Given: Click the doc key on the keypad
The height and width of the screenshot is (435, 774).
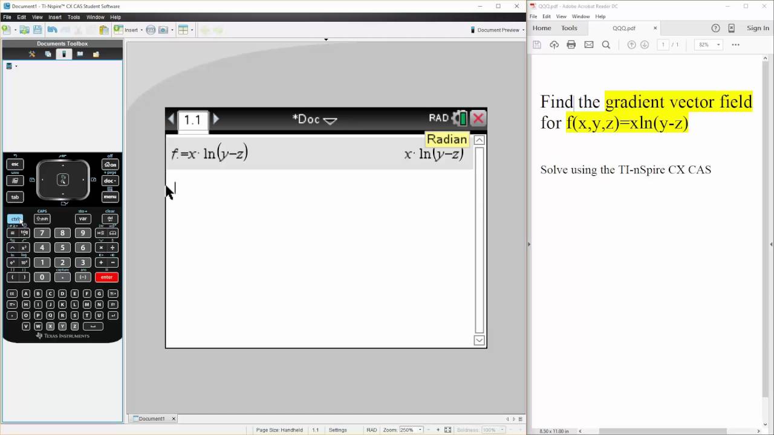Looking at the screenshot, I should pos(110,181).
